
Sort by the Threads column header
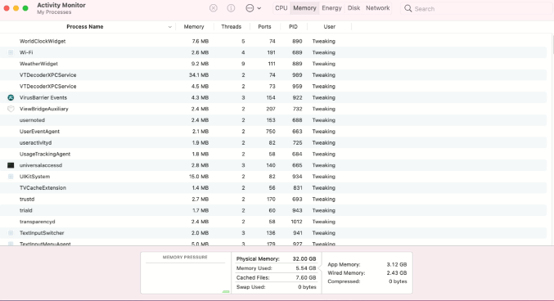(x=231, y=26)
